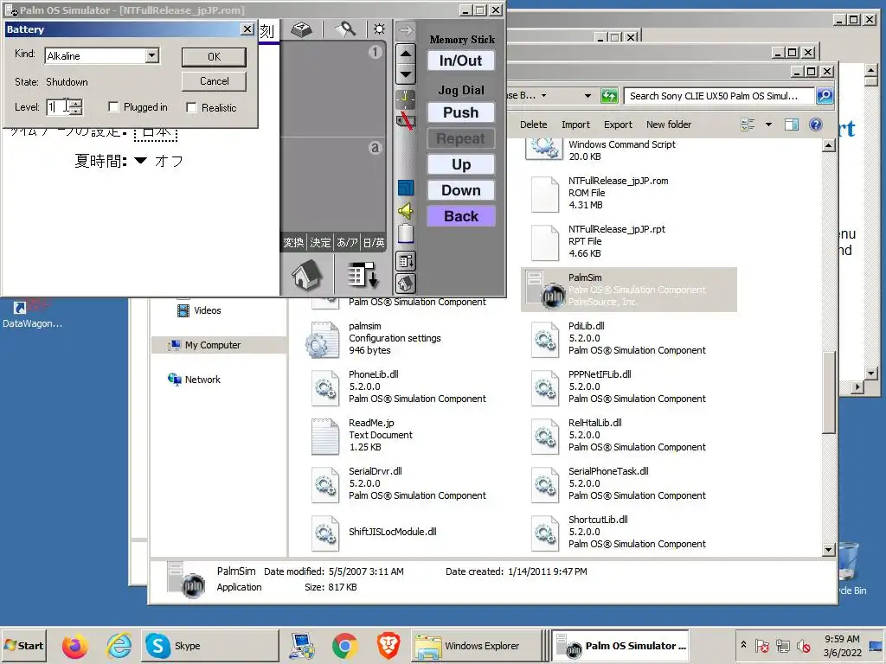Viewport: 886px width, 664px height.
Task: Click the small home icon in the status bar
Action: (406, 284)
